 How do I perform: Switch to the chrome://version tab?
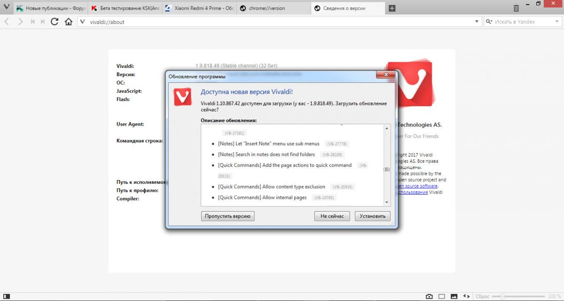point(274,8)
